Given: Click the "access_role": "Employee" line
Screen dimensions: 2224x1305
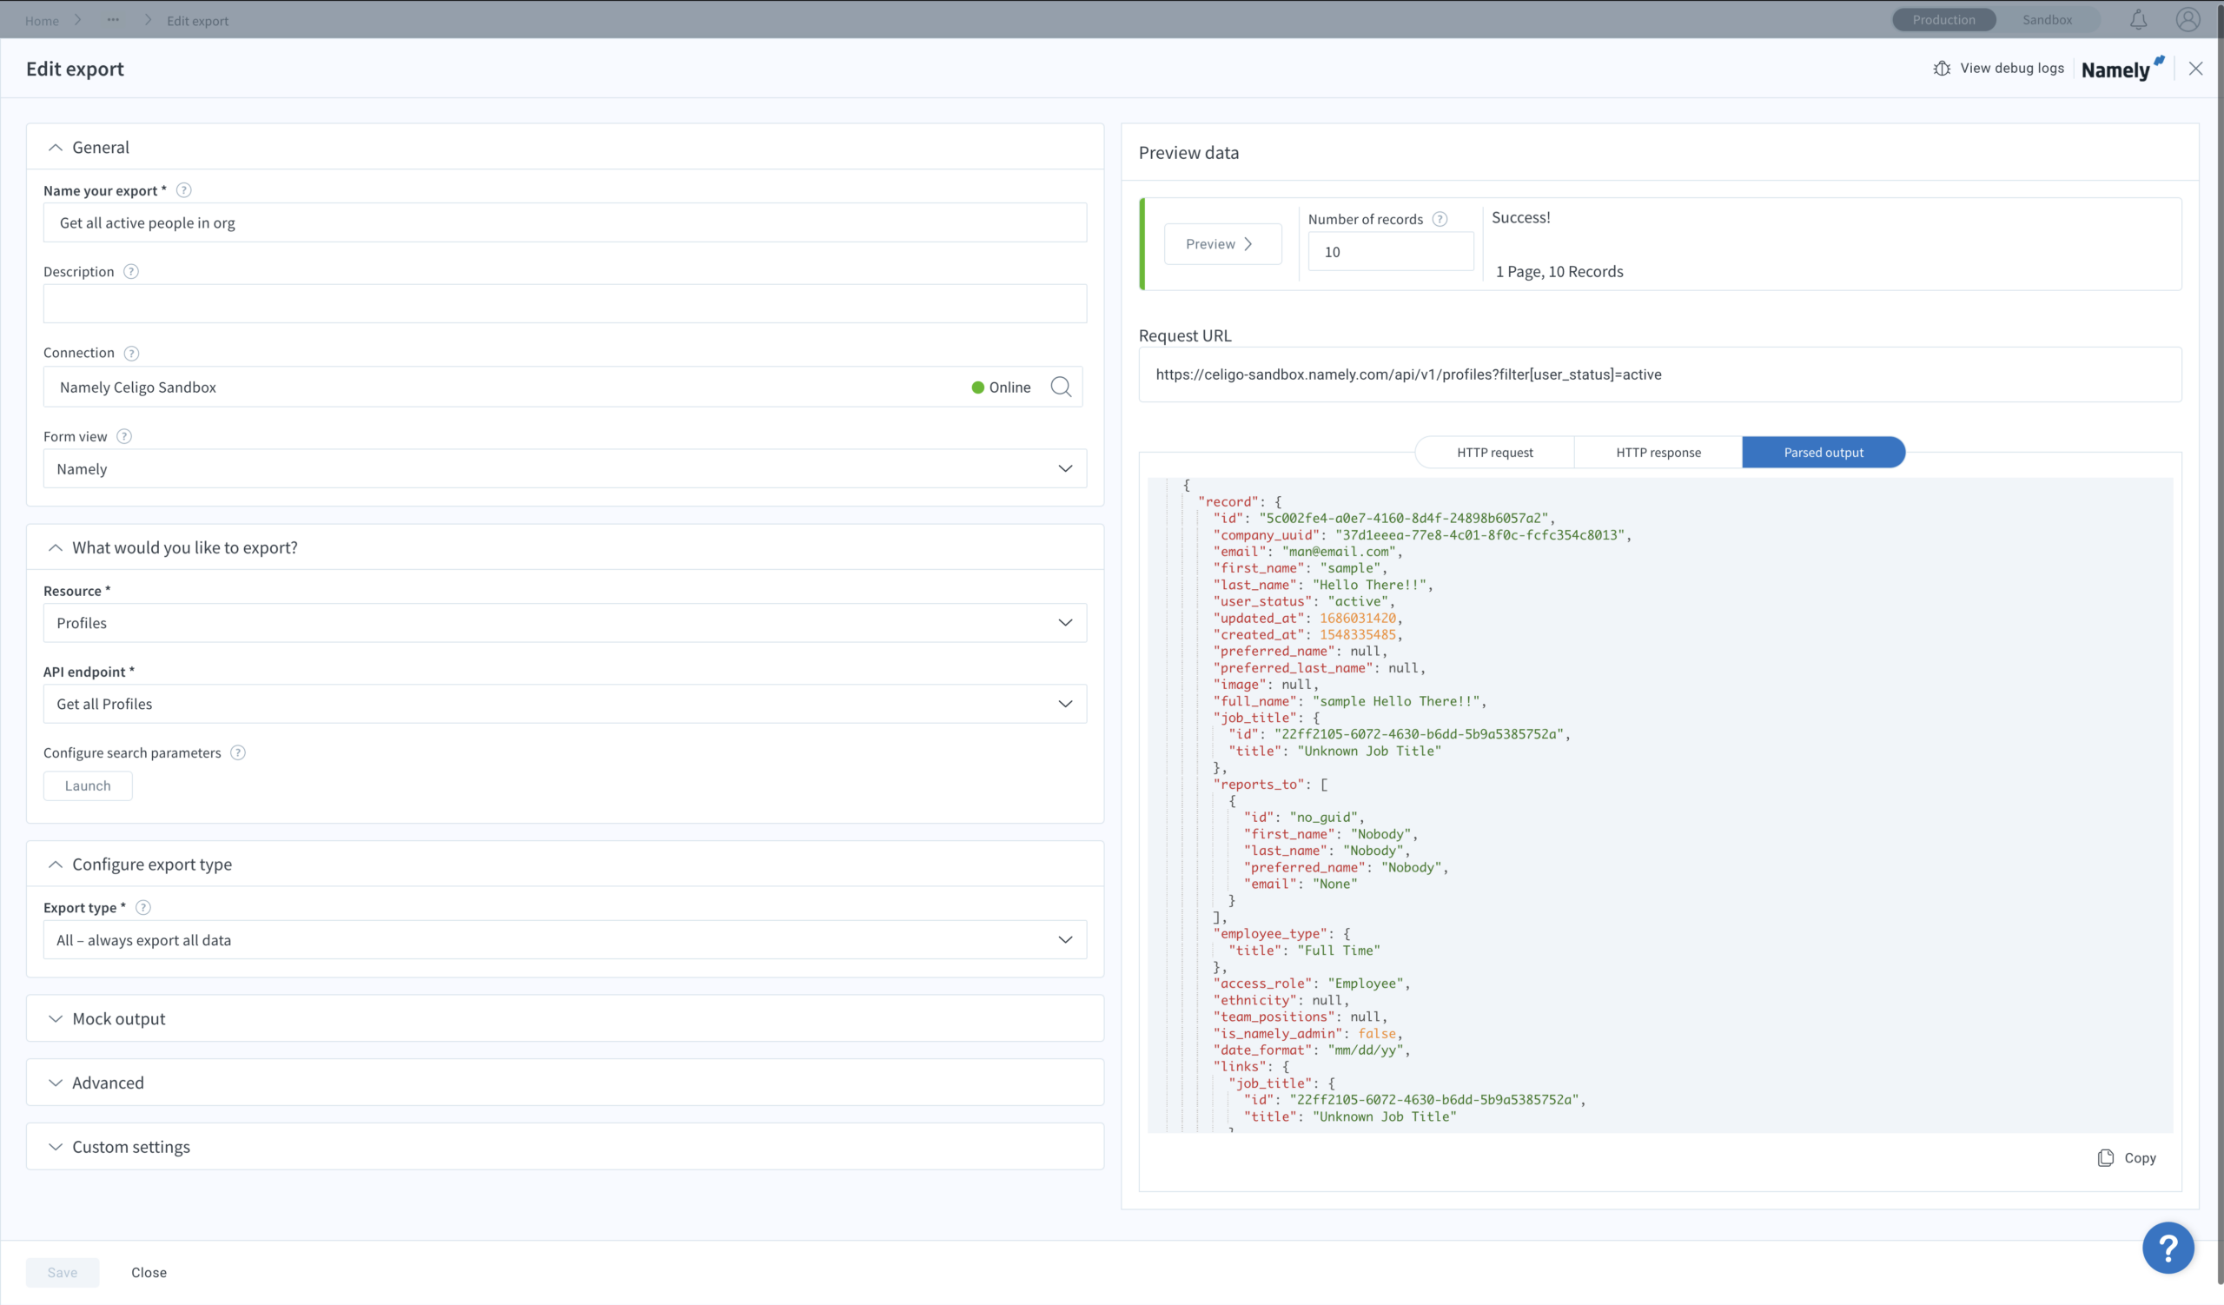Looking at the screenshot, I should (x=1311, y=984).
